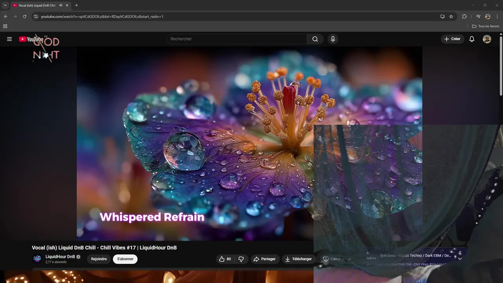Image resolution: width=503 pixels, height=283 pixels.
Task: Open the Créer menu button
Action: click(452, 39)
